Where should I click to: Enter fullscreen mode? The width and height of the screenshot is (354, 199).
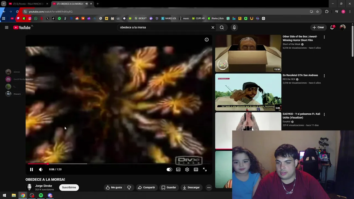pos(205,169)
